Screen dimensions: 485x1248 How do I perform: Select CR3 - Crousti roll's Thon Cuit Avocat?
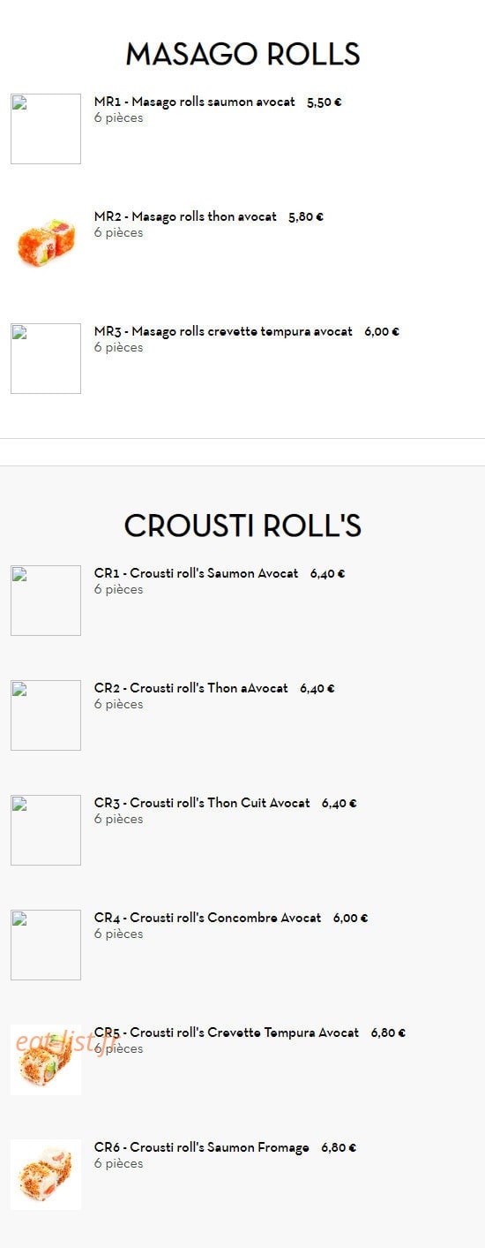(x=202, y=804)
